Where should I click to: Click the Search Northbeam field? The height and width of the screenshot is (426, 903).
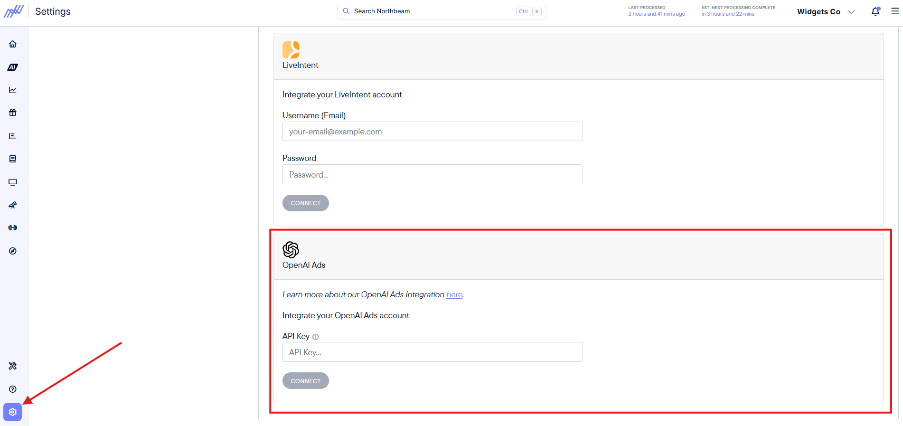pyautogui.click(x=442, y=11)
